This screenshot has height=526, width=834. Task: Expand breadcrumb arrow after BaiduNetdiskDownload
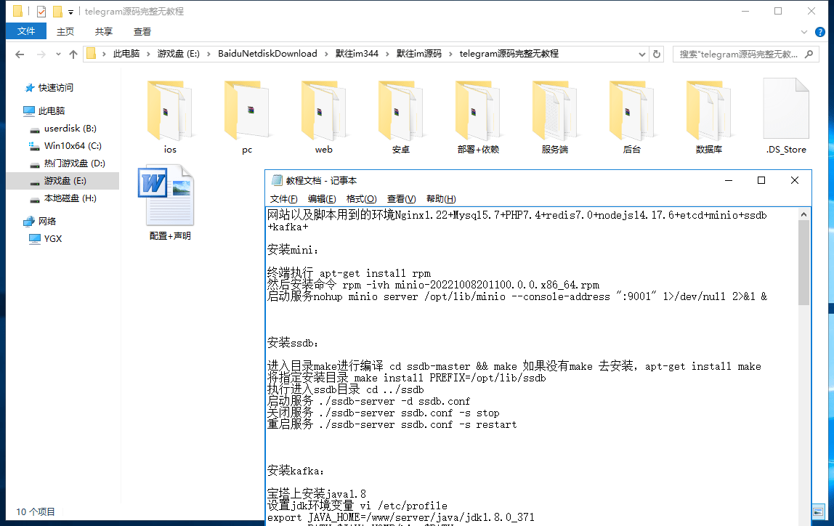(326, 54)
